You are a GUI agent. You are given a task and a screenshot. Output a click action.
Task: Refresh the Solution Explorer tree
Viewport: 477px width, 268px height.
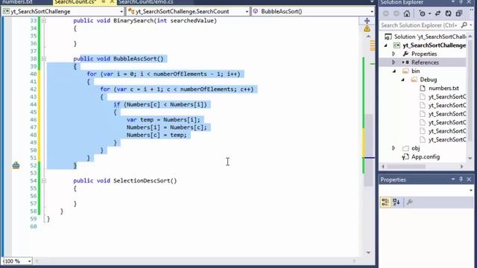[x=449, y=13]
